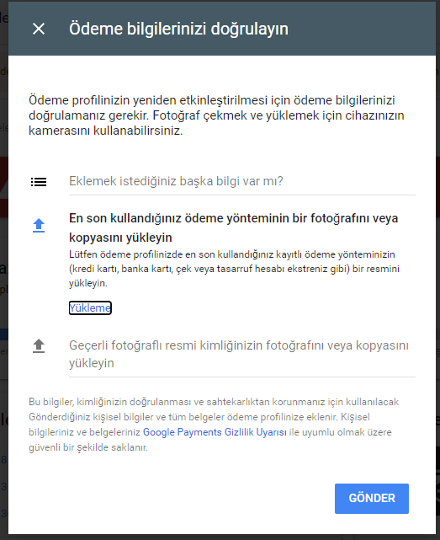Image resolution: width=440 pixels, height=540 pixels.
Task: Click the notice starting 'Bu bilgiler, kimliğinizin'
Action: (x=214, y=425)
